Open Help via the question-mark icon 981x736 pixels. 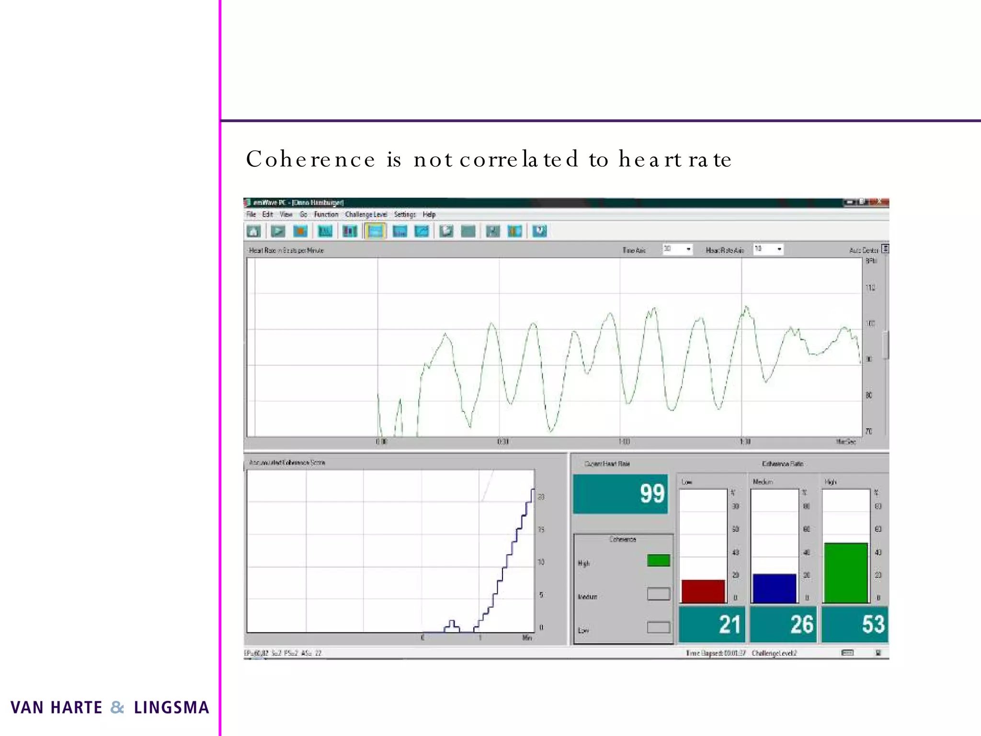539,231
